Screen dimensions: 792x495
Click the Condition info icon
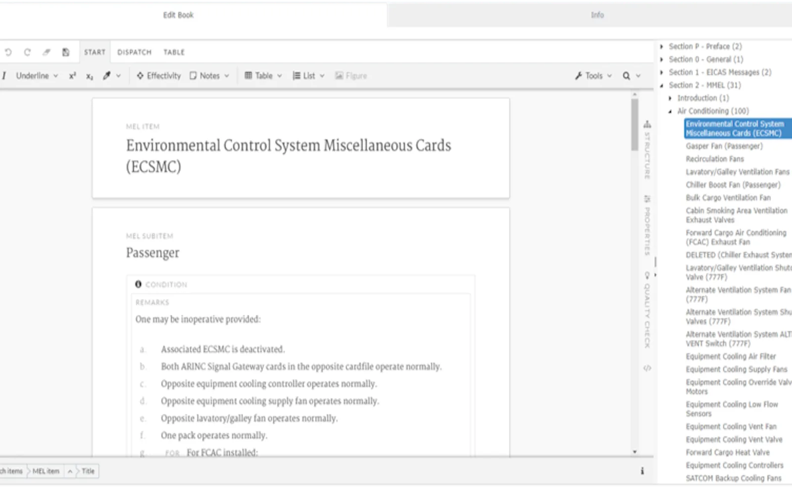click(x=138, y=284)
